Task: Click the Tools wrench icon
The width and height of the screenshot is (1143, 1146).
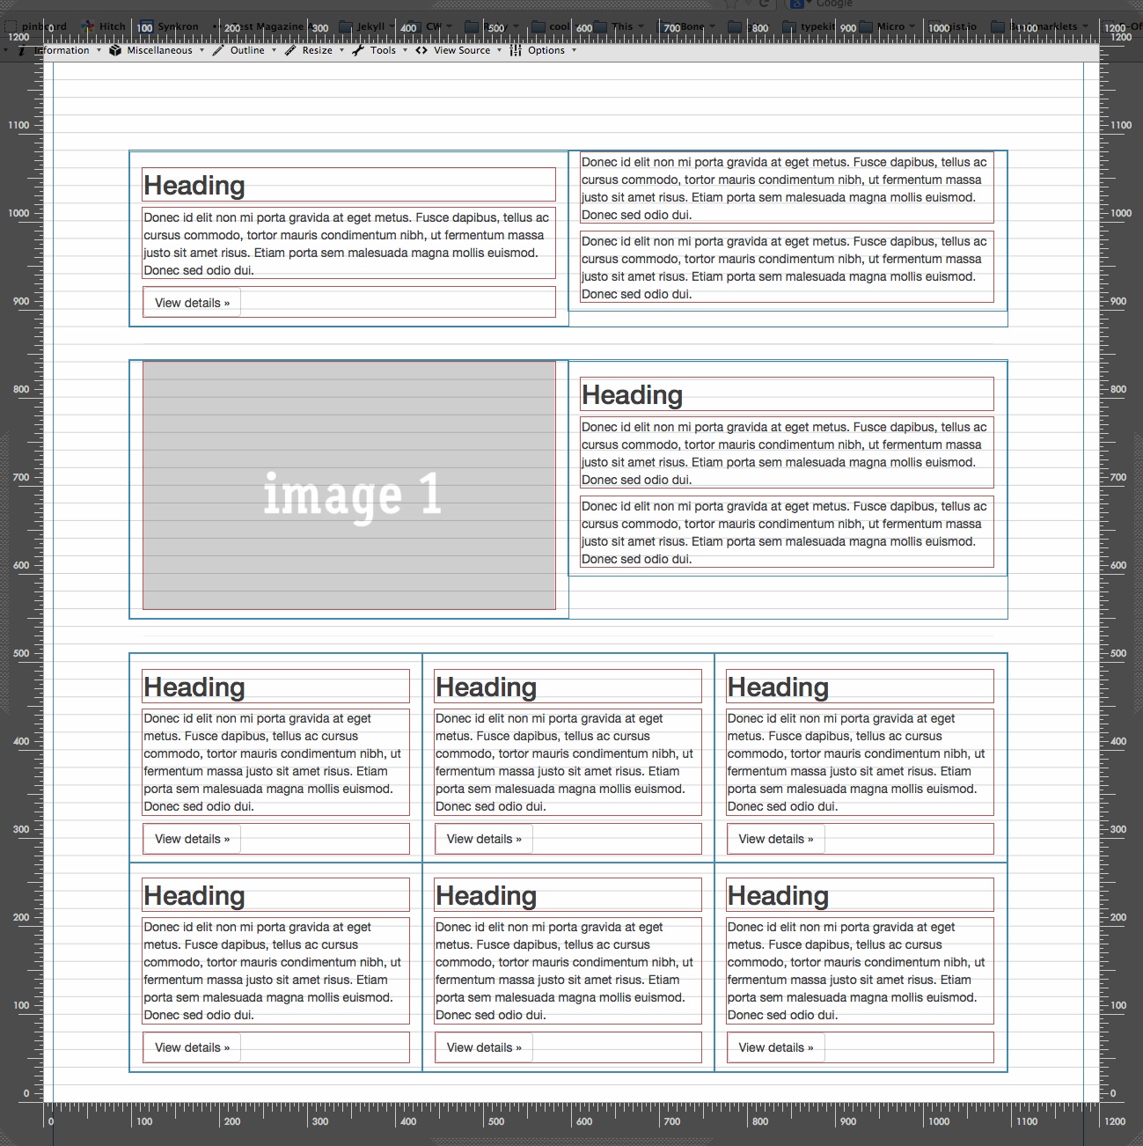Action: click(x=358, y=51)
